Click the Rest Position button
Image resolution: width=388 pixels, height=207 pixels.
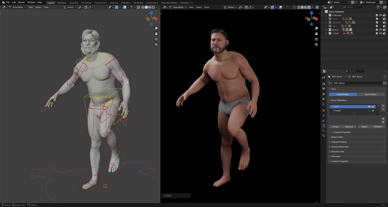point(371,94)
